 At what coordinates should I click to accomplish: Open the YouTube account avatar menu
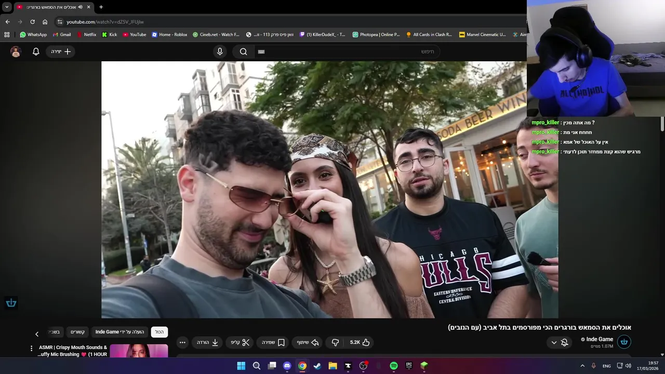[16, 51]
